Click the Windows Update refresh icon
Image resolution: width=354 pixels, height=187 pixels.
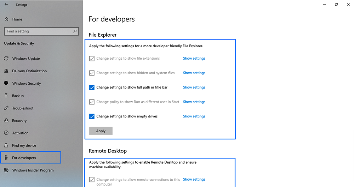coord(6,58)
